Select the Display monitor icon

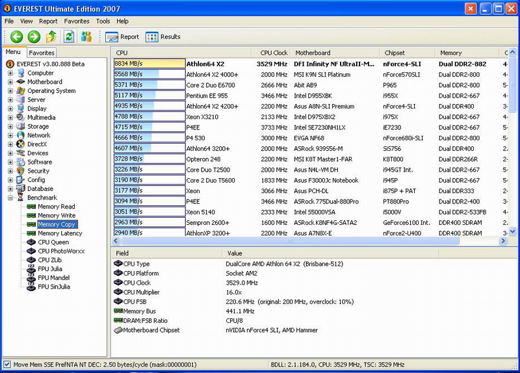(x=21, y=109)
